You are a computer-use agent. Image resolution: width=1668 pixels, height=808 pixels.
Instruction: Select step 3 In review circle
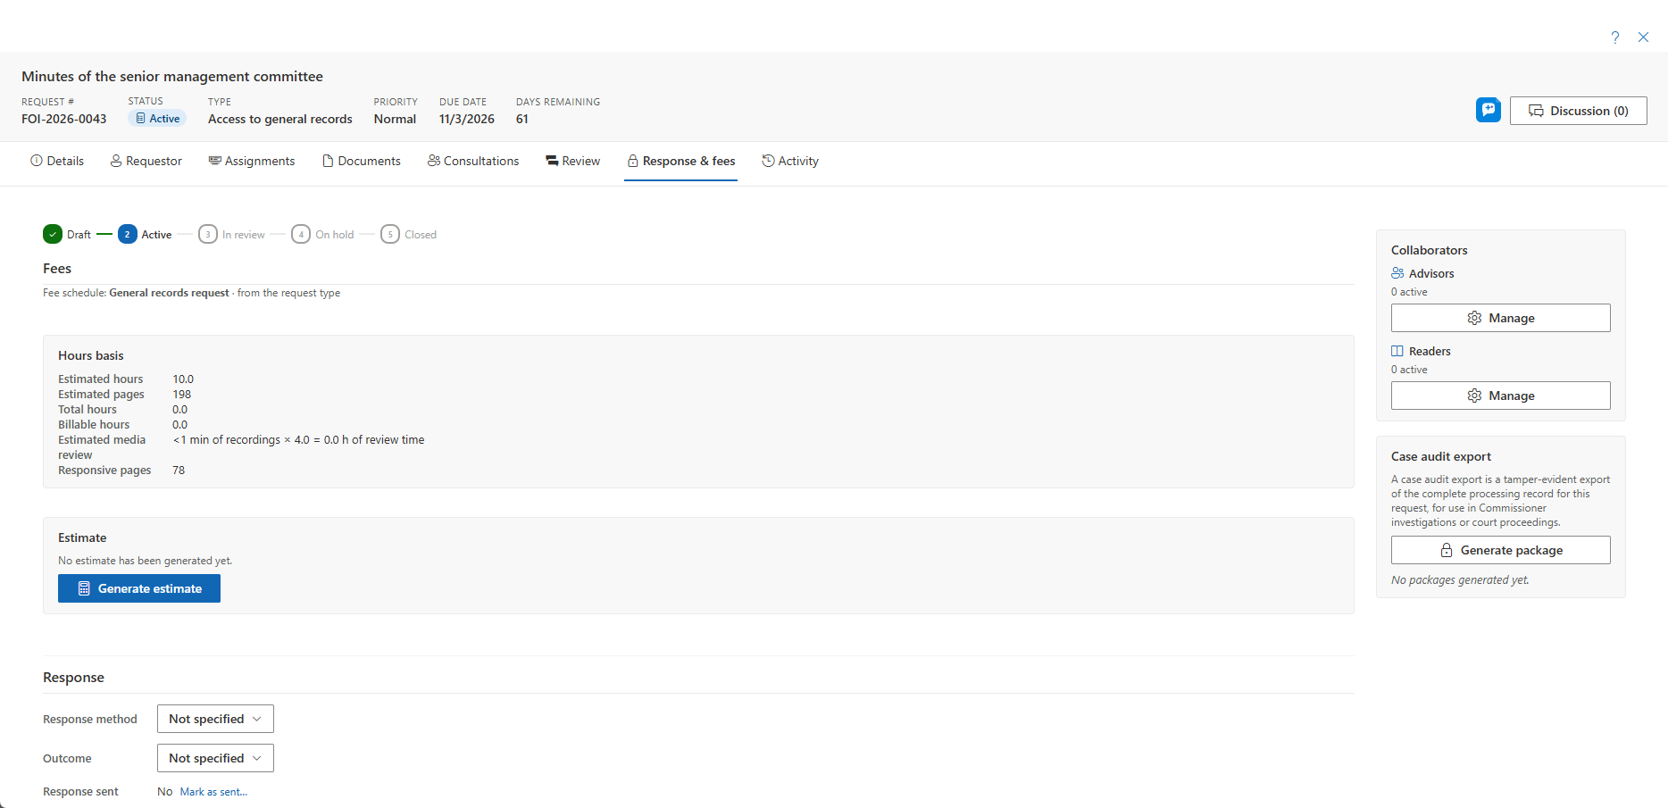[x=207, y=234]
